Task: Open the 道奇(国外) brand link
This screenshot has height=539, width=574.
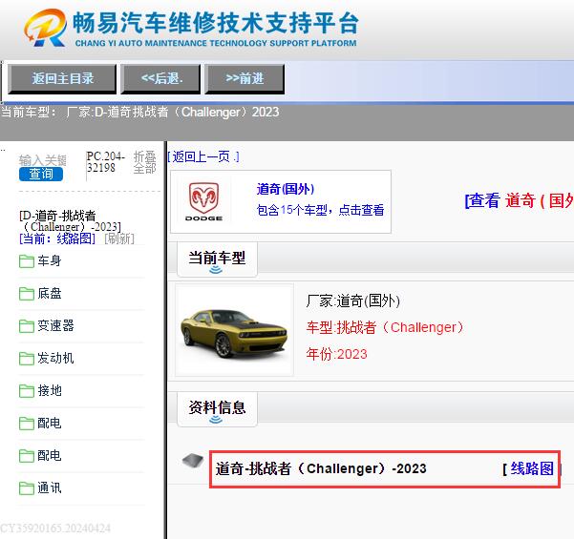Action: [286, 189]
